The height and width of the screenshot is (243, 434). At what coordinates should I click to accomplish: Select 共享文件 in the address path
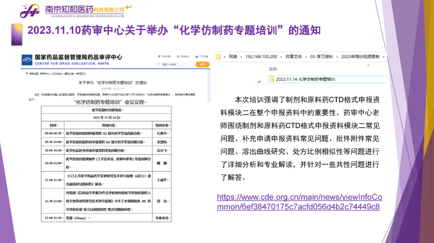click(x=293, y=57)
